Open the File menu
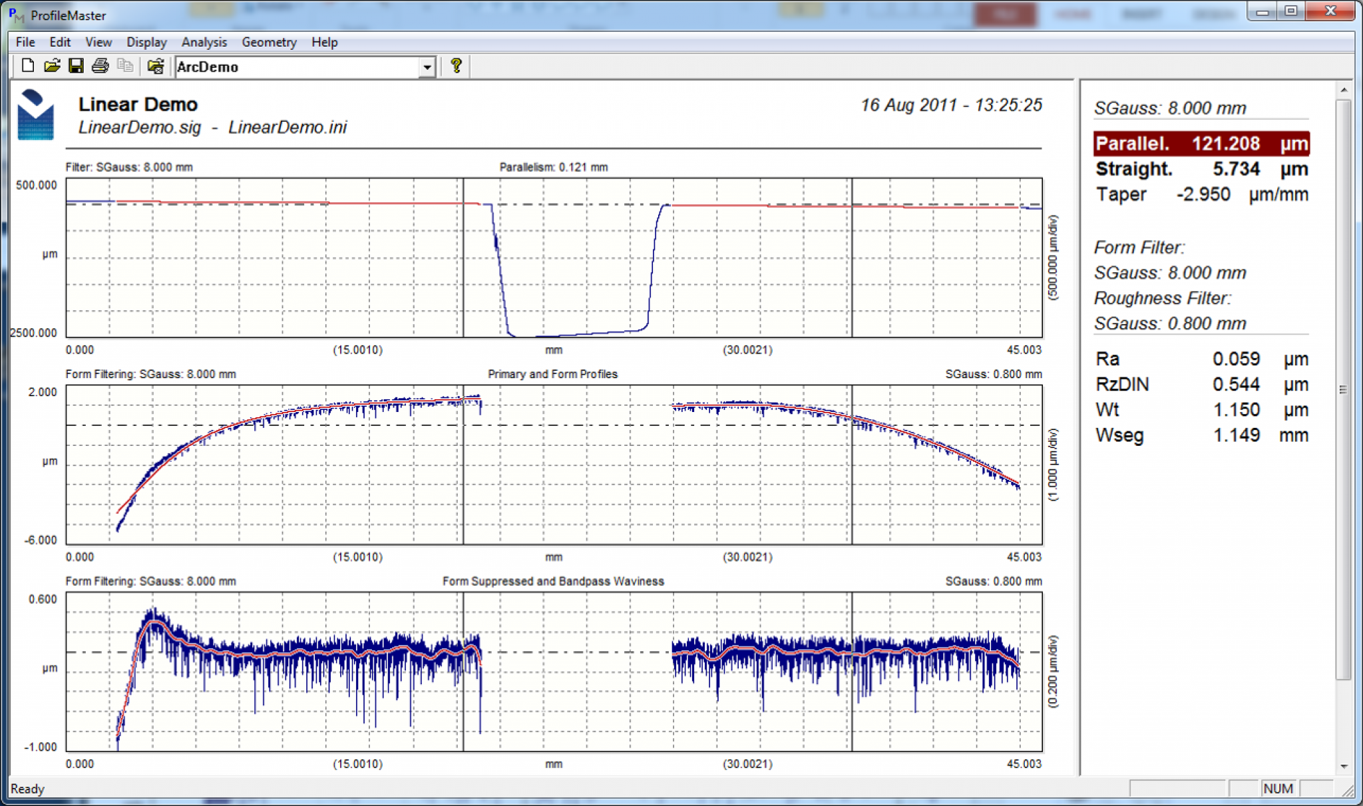The width and height of the screenshot is (1363, 806). pyautogui.click(x=25, y=42)
